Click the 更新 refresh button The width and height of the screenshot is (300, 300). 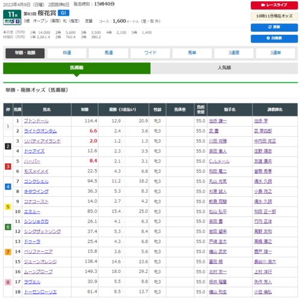[x=274, y=27]
